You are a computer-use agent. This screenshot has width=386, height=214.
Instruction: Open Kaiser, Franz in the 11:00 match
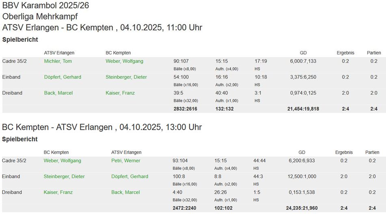point(120,93)
